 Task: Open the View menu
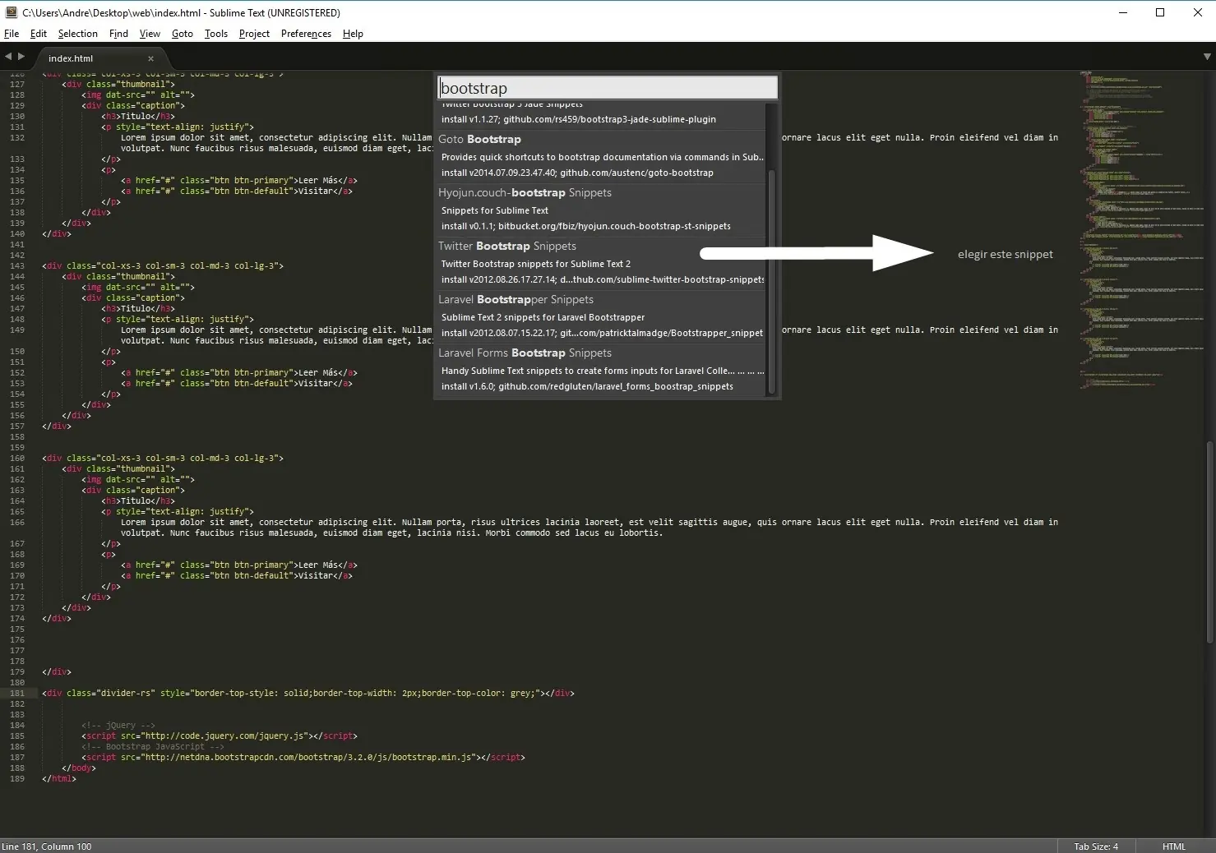150,34
